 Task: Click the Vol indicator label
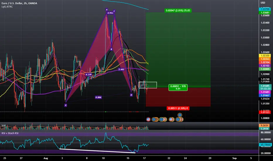tap(3, 126)
